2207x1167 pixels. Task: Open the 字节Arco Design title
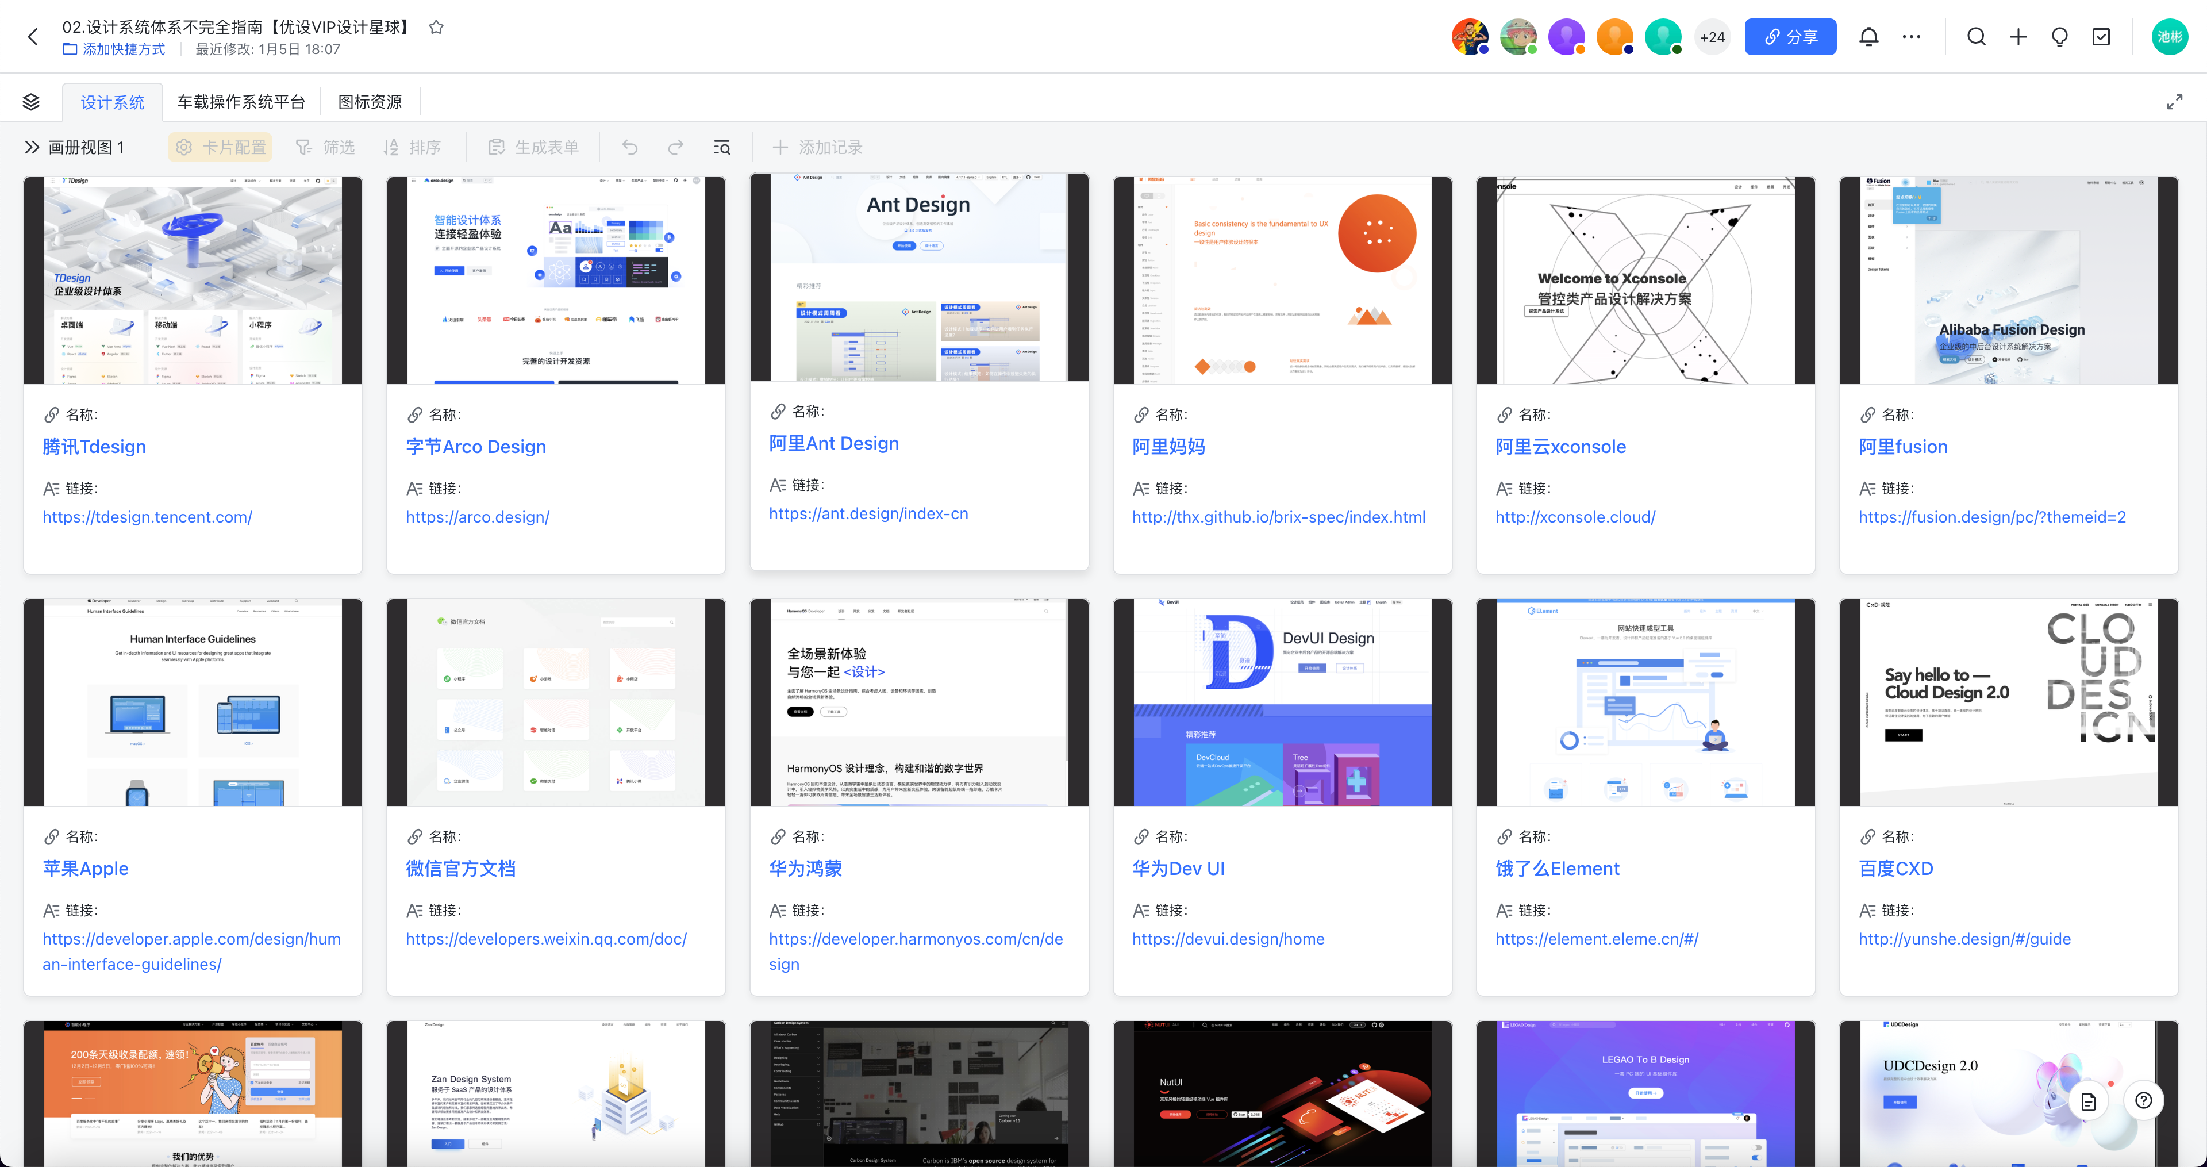point(475,447)
